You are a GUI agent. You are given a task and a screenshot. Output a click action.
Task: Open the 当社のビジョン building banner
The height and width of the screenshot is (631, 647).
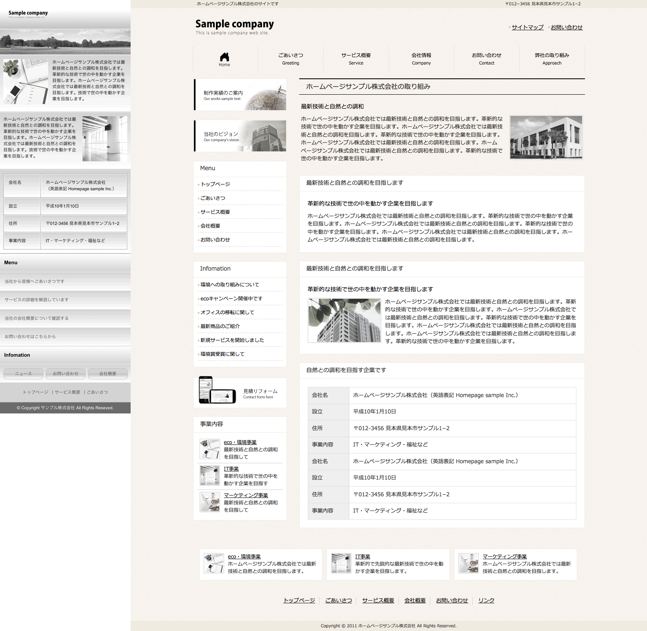pos(240,136)
